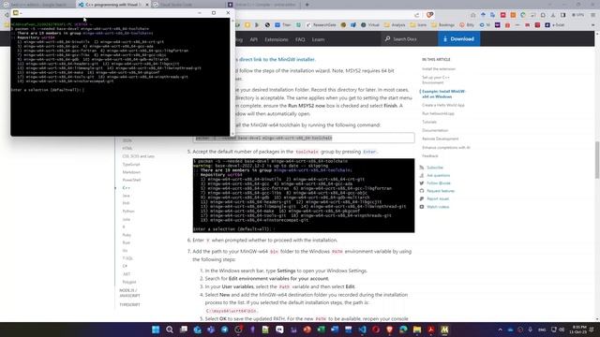
Task: Open Request features link
Action: (x=441, y=191)
